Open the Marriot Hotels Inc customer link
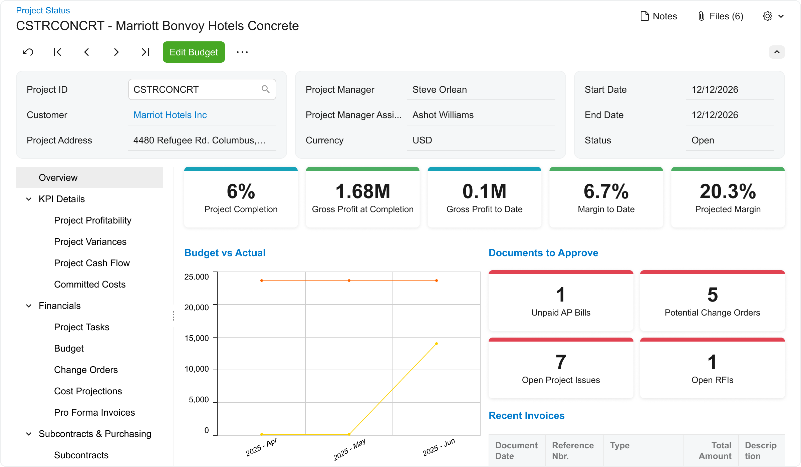This screenshot has height=467, width=801. (170, 115)
